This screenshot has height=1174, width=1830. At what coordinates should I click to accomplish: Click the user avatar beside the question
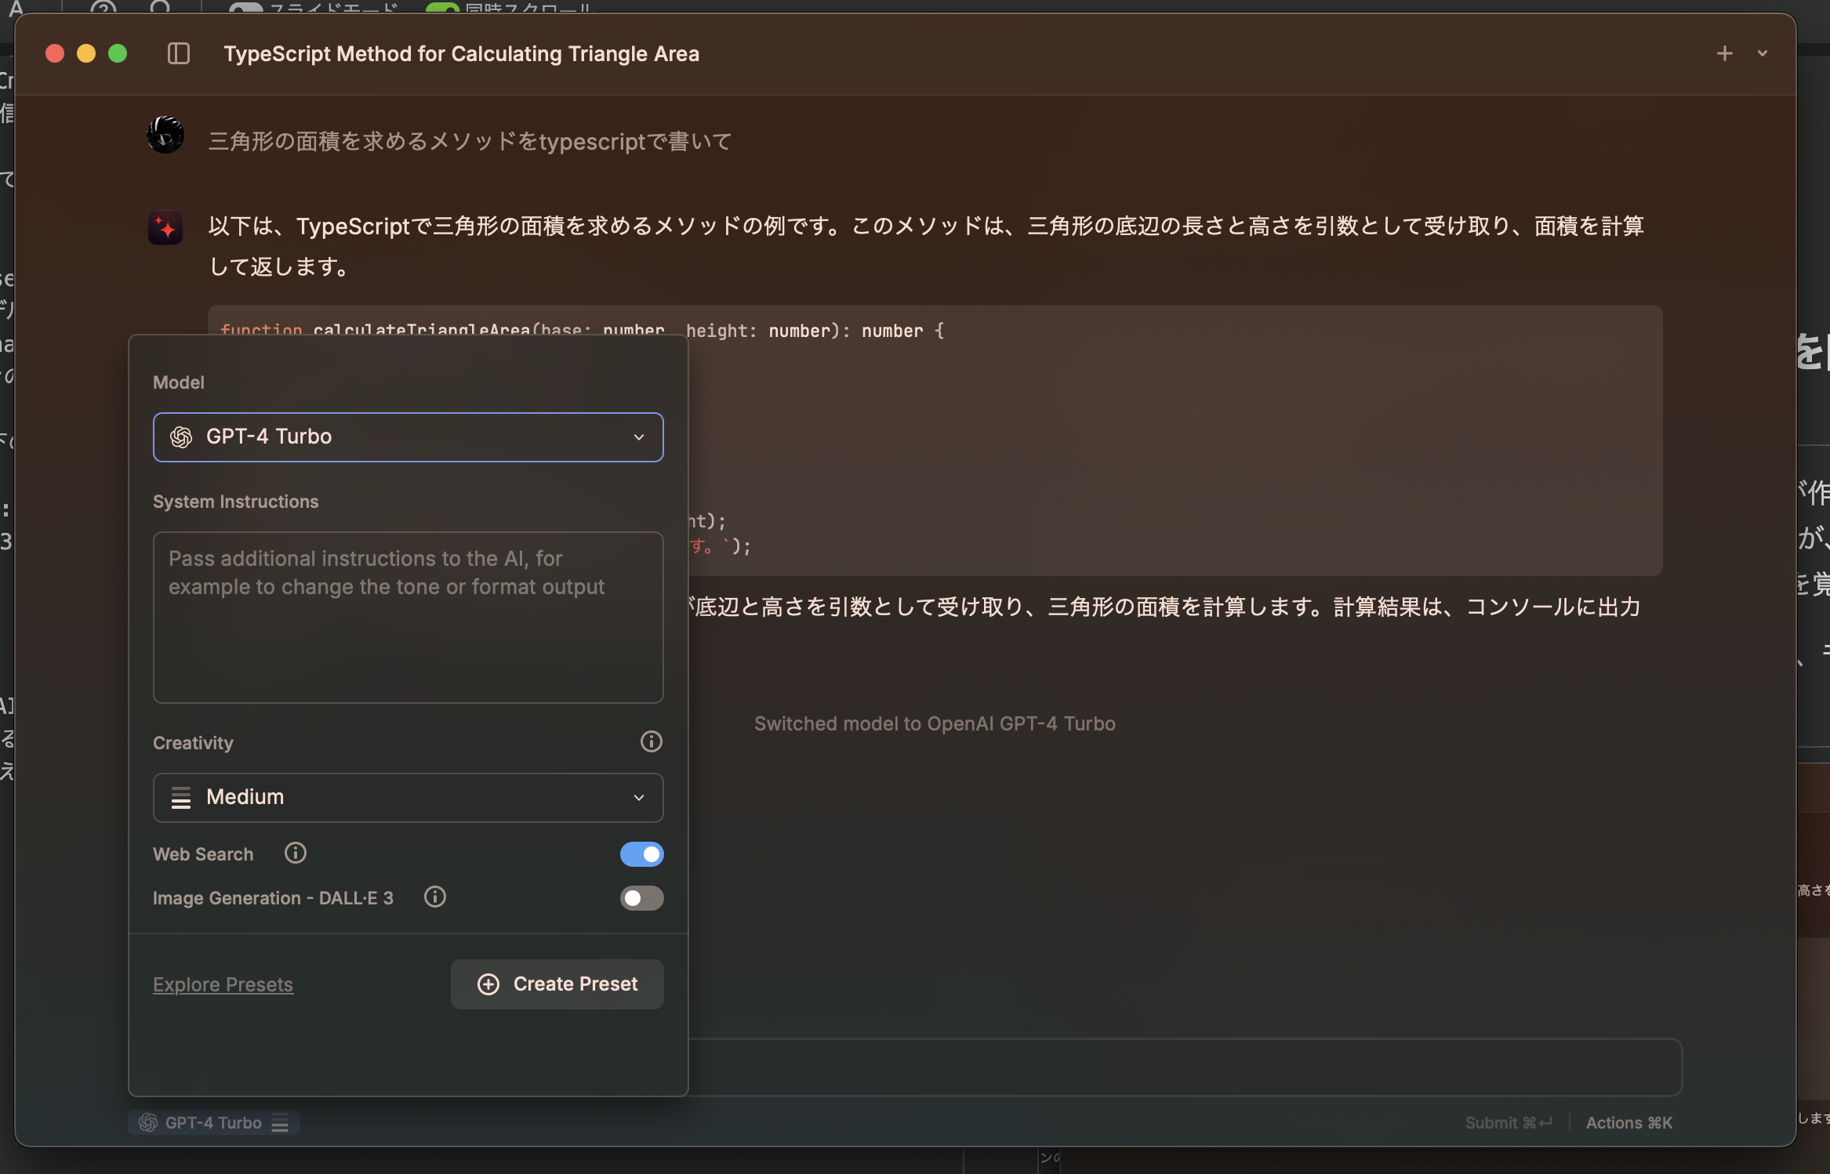pos(165,135)
